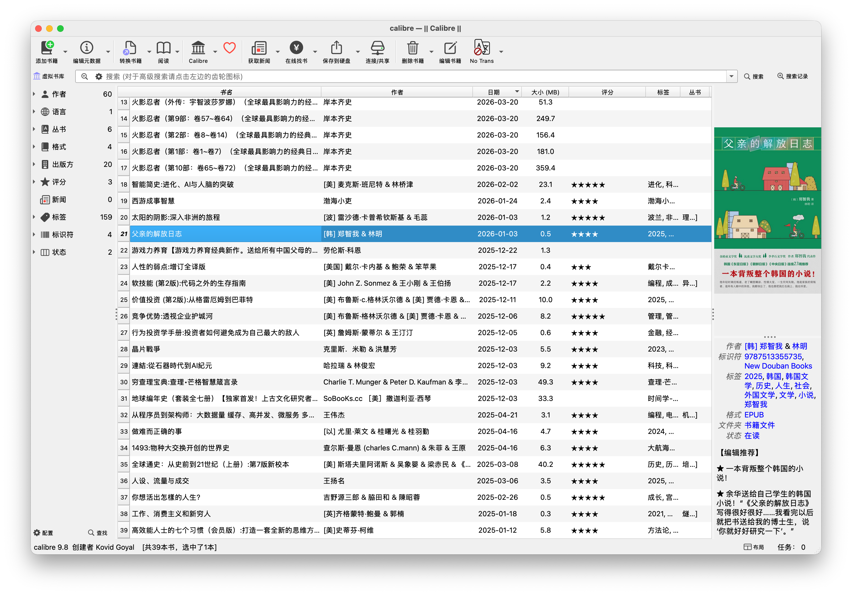Open the book files (书籍文件) folder link
This screenshot has width=852, height=595.
759,425
